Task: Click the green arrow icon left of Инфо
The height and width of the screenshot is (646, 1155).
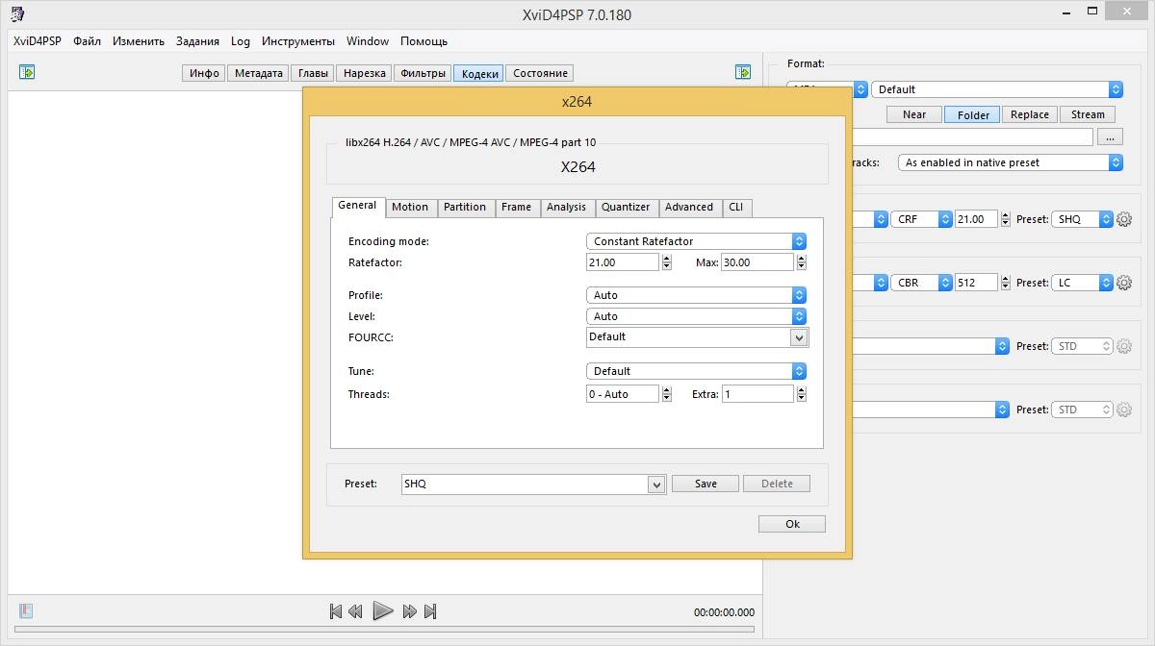Action: click(x=27, y=72)
